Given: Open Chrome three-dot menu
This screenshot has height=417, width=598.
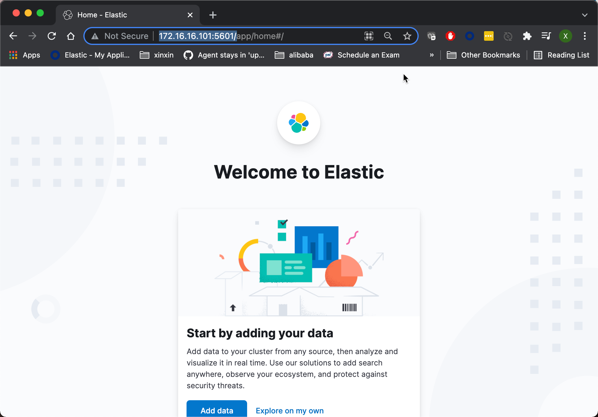Looking at the screenshot, I should pyautogui.click(x=585, y=36).
